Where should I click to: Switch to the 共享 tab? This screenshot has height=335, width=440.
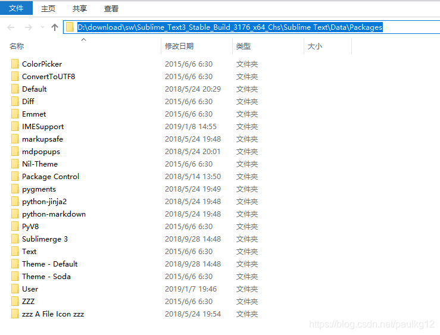click(x=79, y=8)
